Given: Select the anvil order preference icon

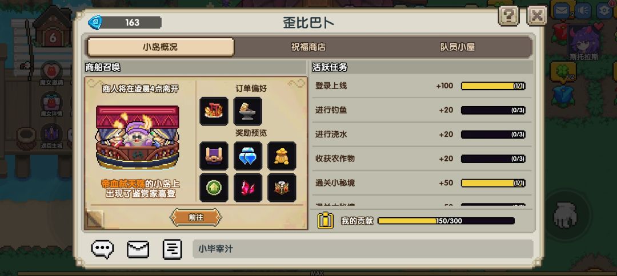Looking at the screenshot, I should coord(248,111).
